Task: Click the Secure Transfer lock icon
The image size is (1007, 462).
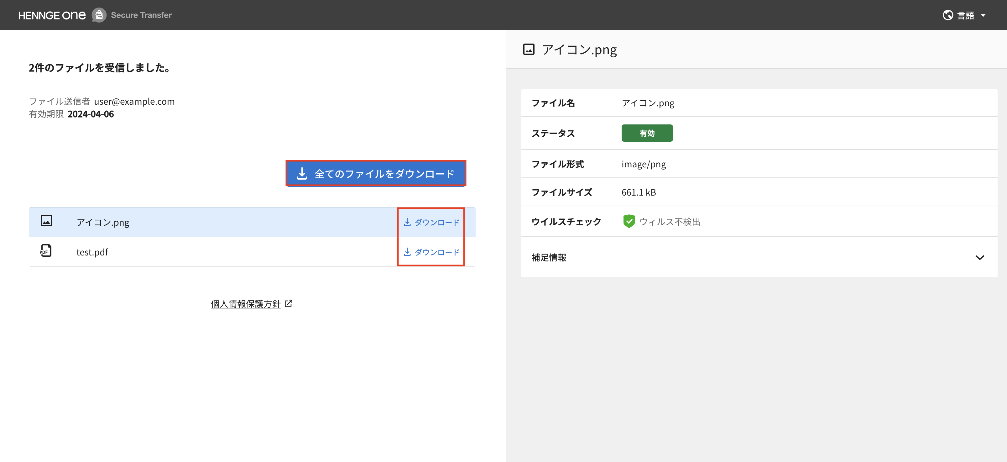Action: click(x=99, y=15)
